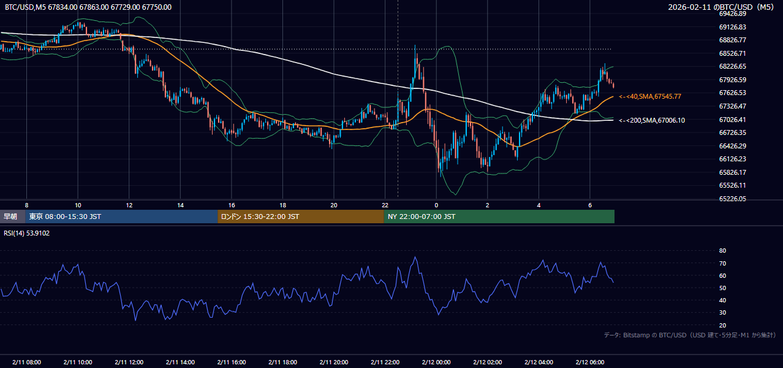Click price axis label 67926.59
The width and height of the screenshot is (783, 368).
coord(732,80)
